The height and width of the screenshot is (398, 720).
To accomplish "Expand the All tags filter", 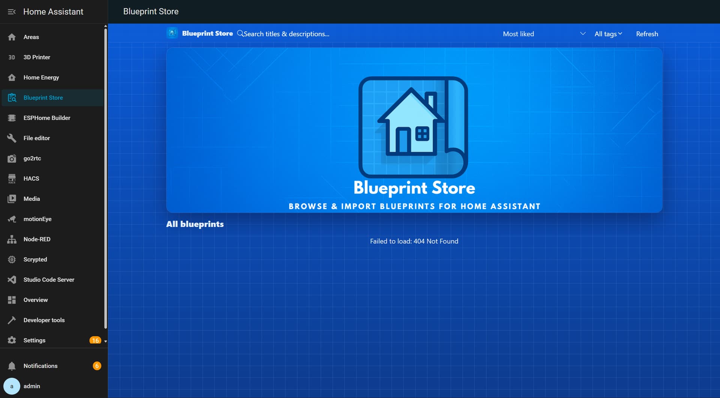I will coord(608,34).
